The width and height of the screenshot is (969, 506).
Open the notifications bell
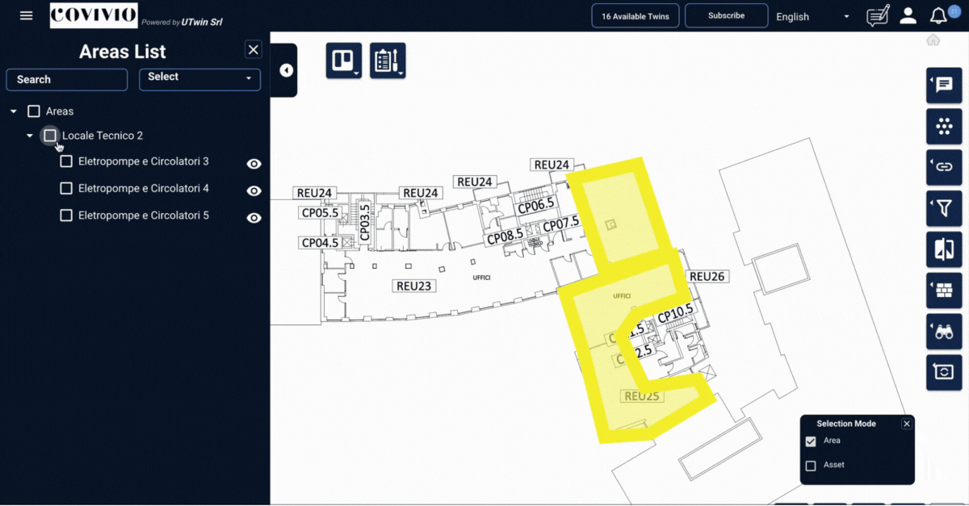(938, 16)
